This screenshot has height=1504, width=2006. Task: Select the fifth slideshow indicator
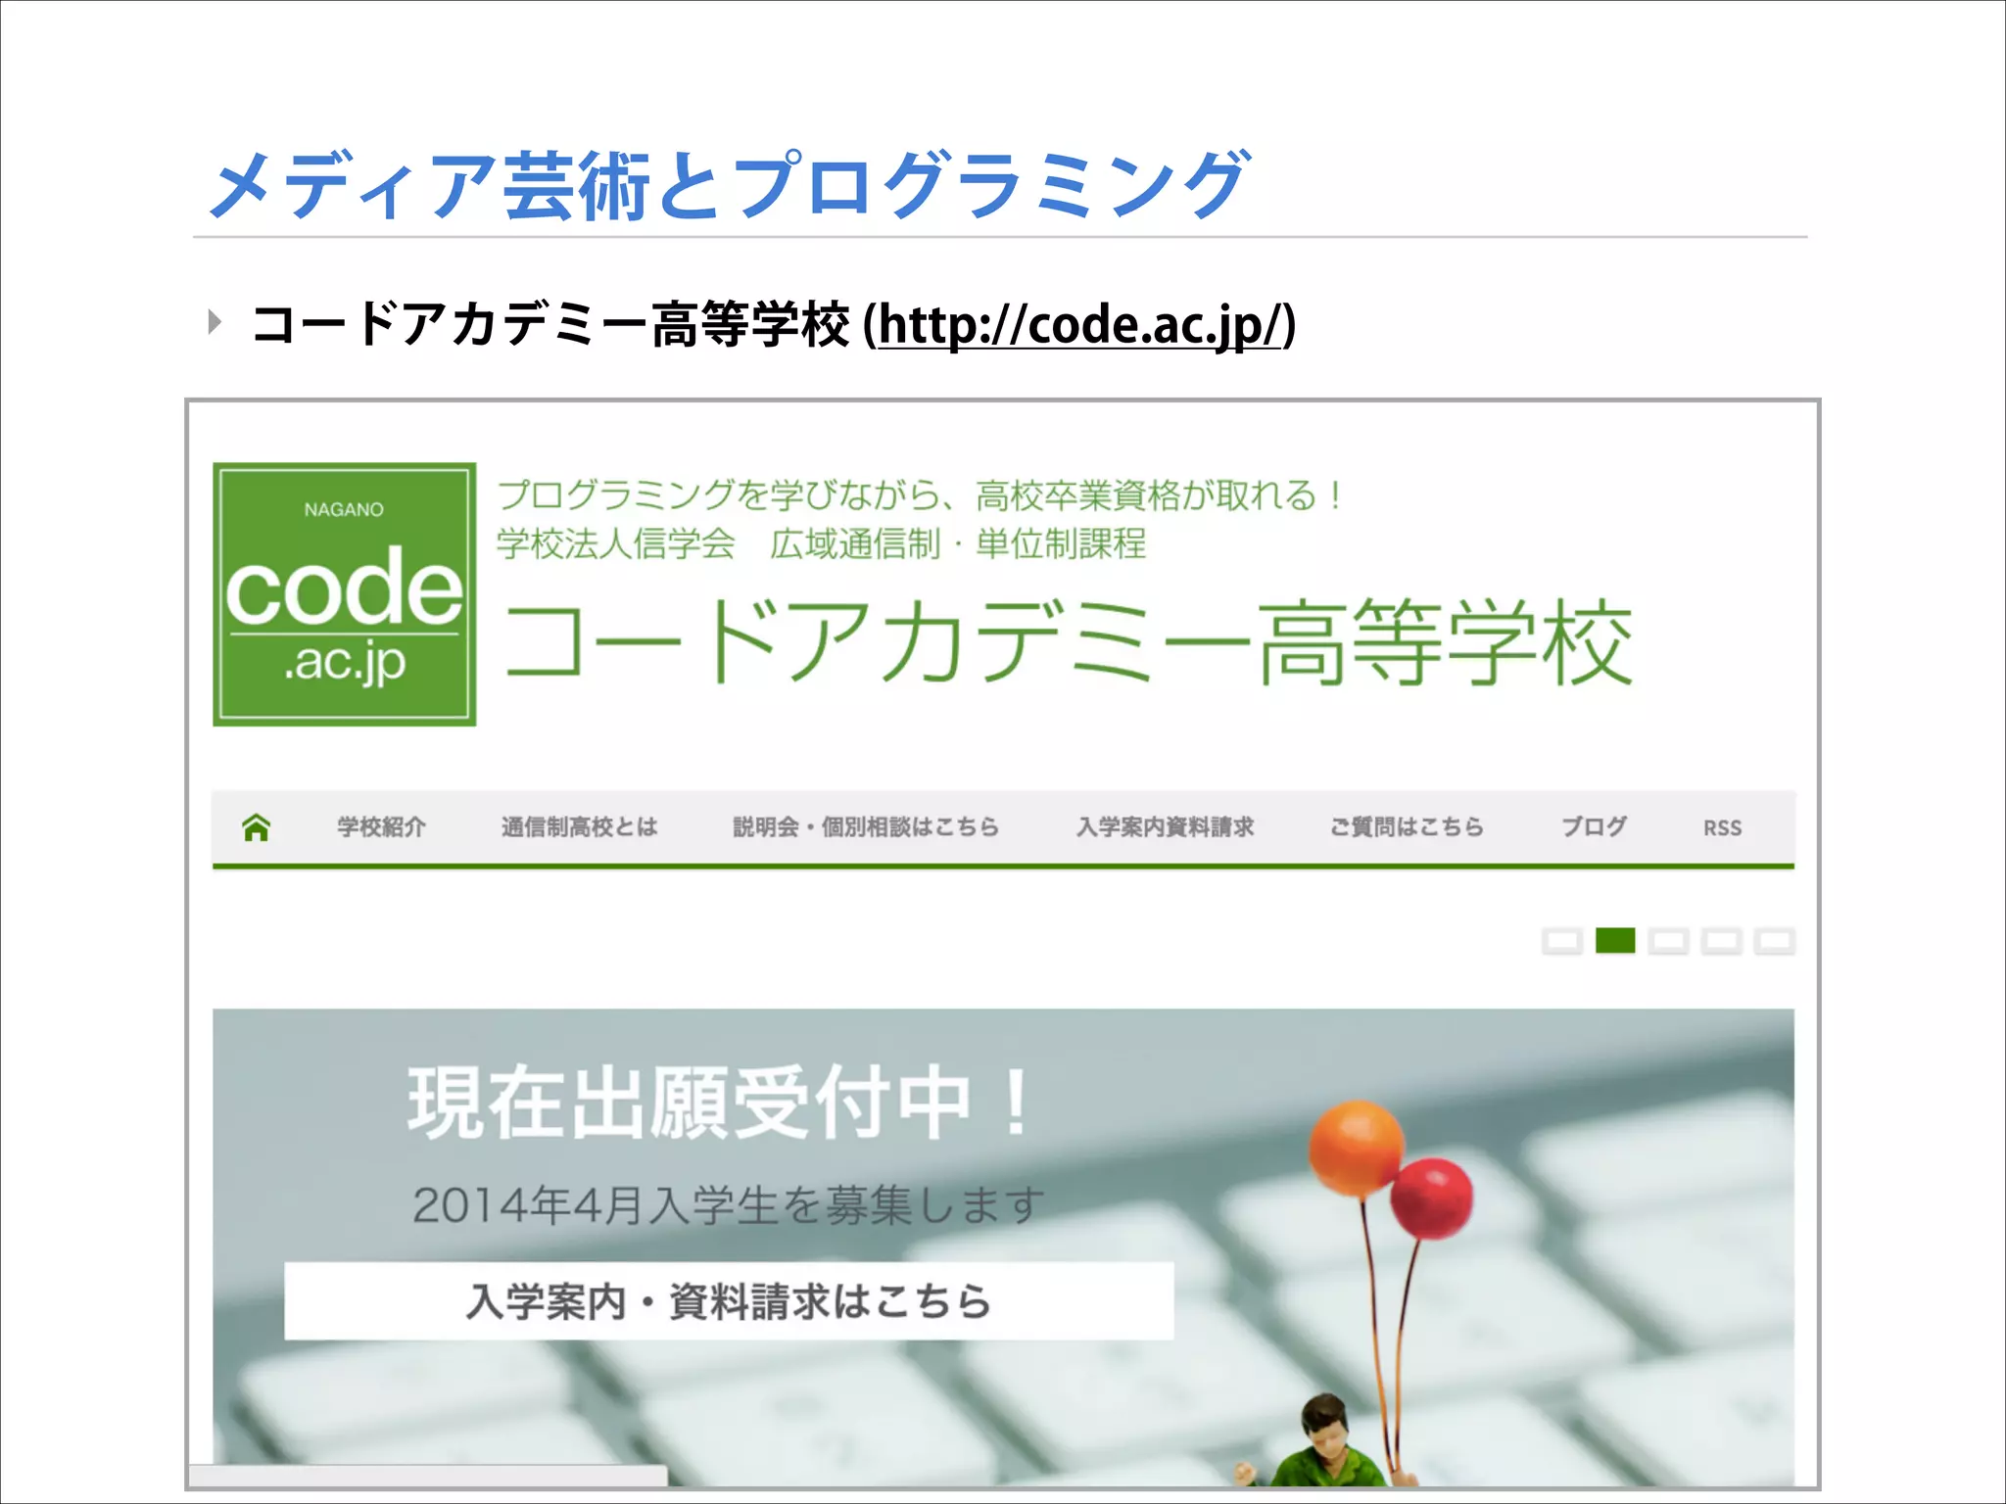pyautogui.click(x=1774, y=941)
